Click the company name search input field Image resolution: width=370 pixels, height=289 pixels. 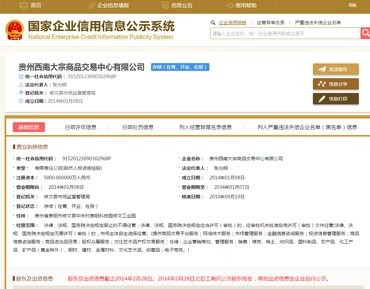pos(285,33)
